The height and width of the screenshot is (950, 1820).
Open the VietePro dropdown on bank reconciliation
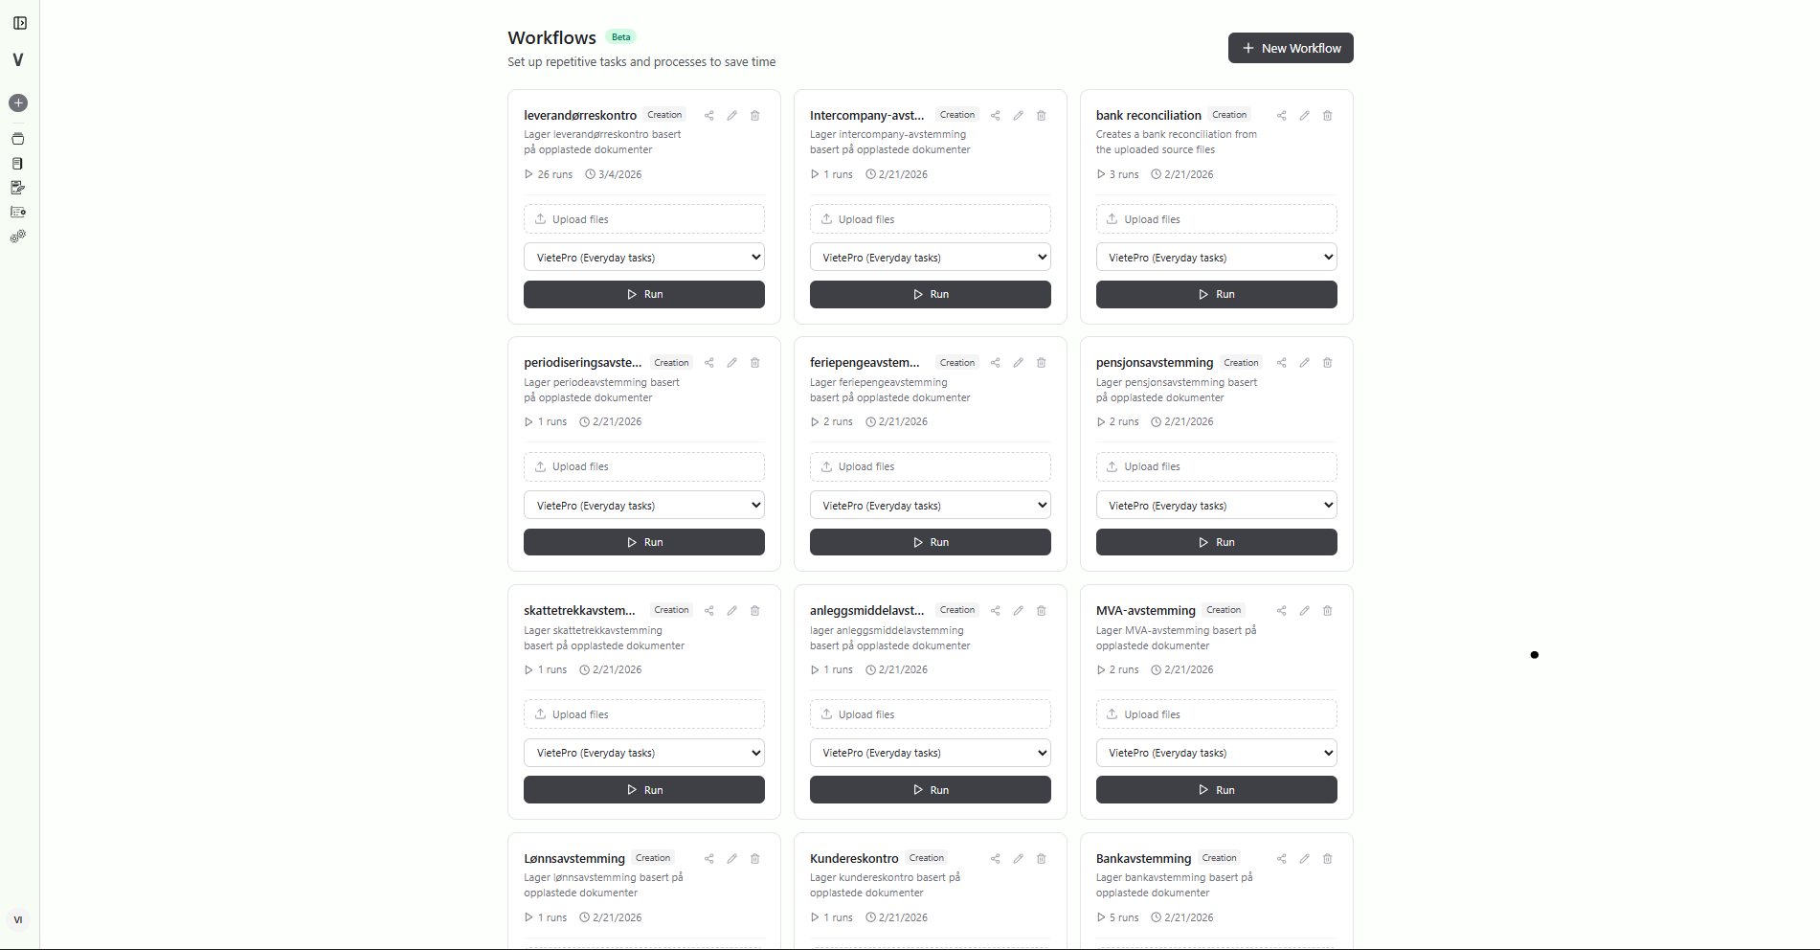[1216, 257]
